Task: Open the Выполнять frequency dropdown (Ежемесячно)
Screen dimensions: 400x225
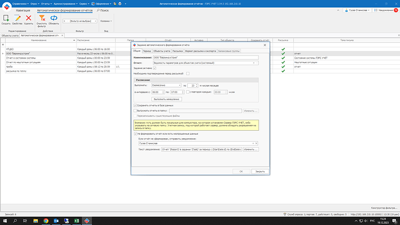Action: 180,85
